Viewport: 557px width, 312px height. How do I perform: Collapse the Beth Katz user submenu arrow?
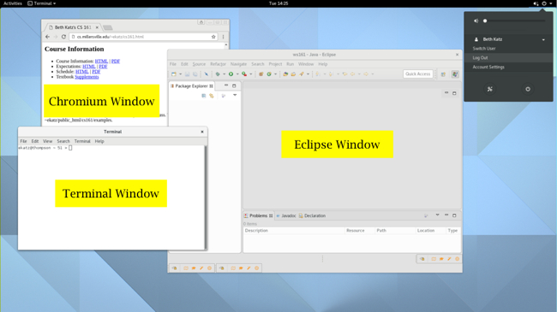pos(543,39)
